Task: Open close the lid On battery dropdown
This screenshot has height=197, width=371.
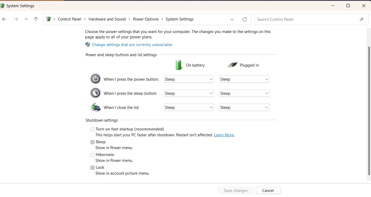Action: [189, 108]
